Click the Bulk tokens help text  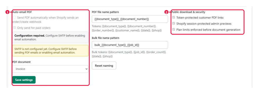pos(129,54)
